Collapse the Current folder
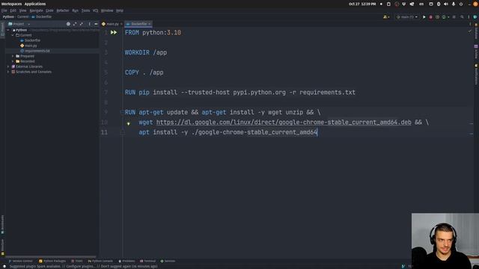479x269 pixels. pos(13,35)
